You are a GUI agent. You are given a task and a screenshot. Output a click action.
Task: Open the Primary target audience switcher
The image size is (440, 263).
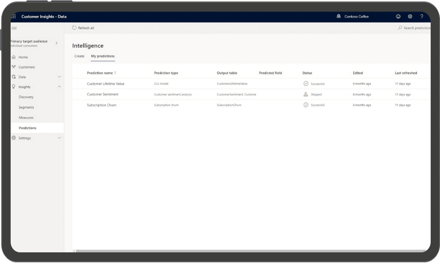(57, 43)
